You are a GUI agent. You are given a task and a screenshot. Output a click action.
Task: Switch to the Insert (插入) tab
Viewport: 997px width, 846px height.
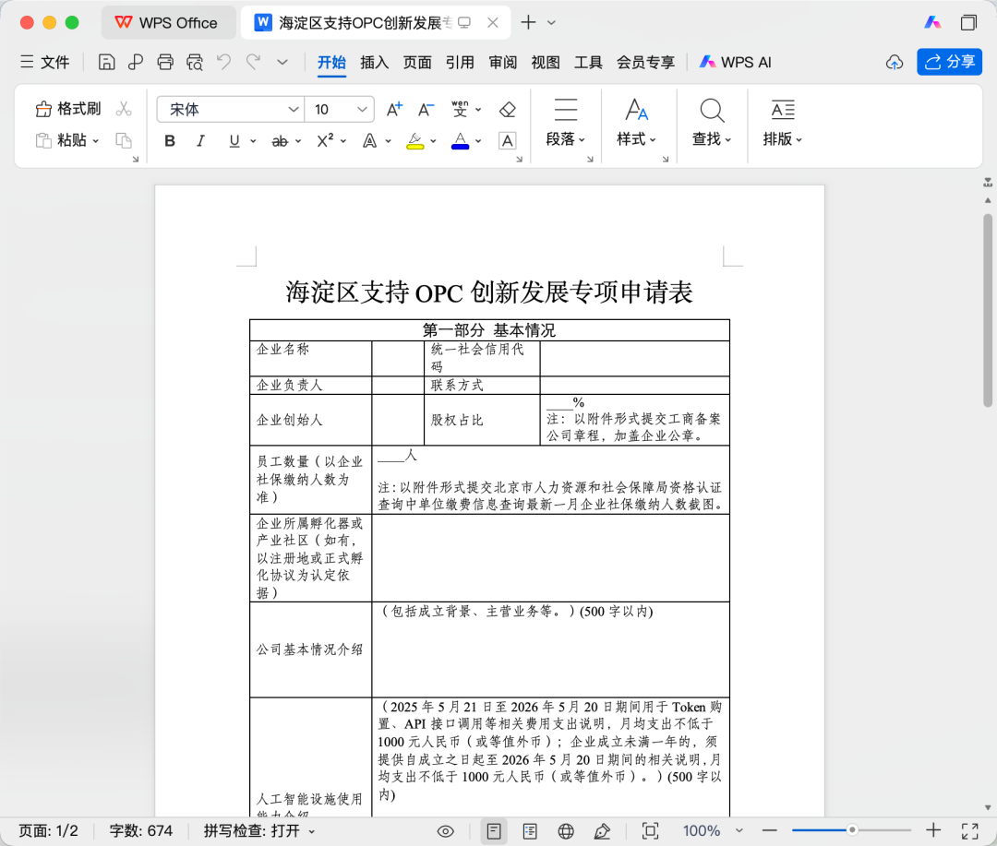[374, 63]
